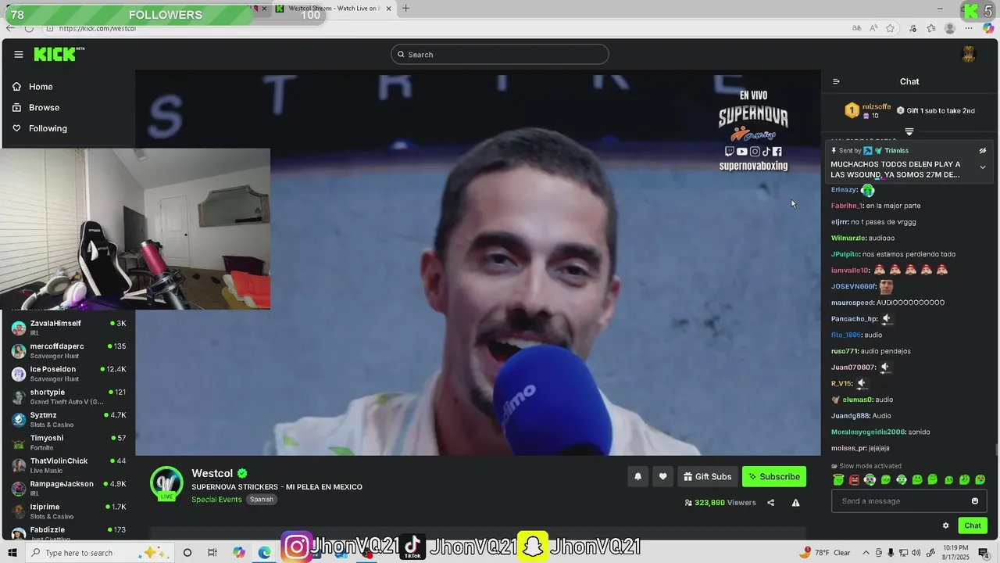The width and height of the screenshot is (1000, 563).
Task: Open the Kick hamburger sidebar menu
Action: [x=18, y=54]
